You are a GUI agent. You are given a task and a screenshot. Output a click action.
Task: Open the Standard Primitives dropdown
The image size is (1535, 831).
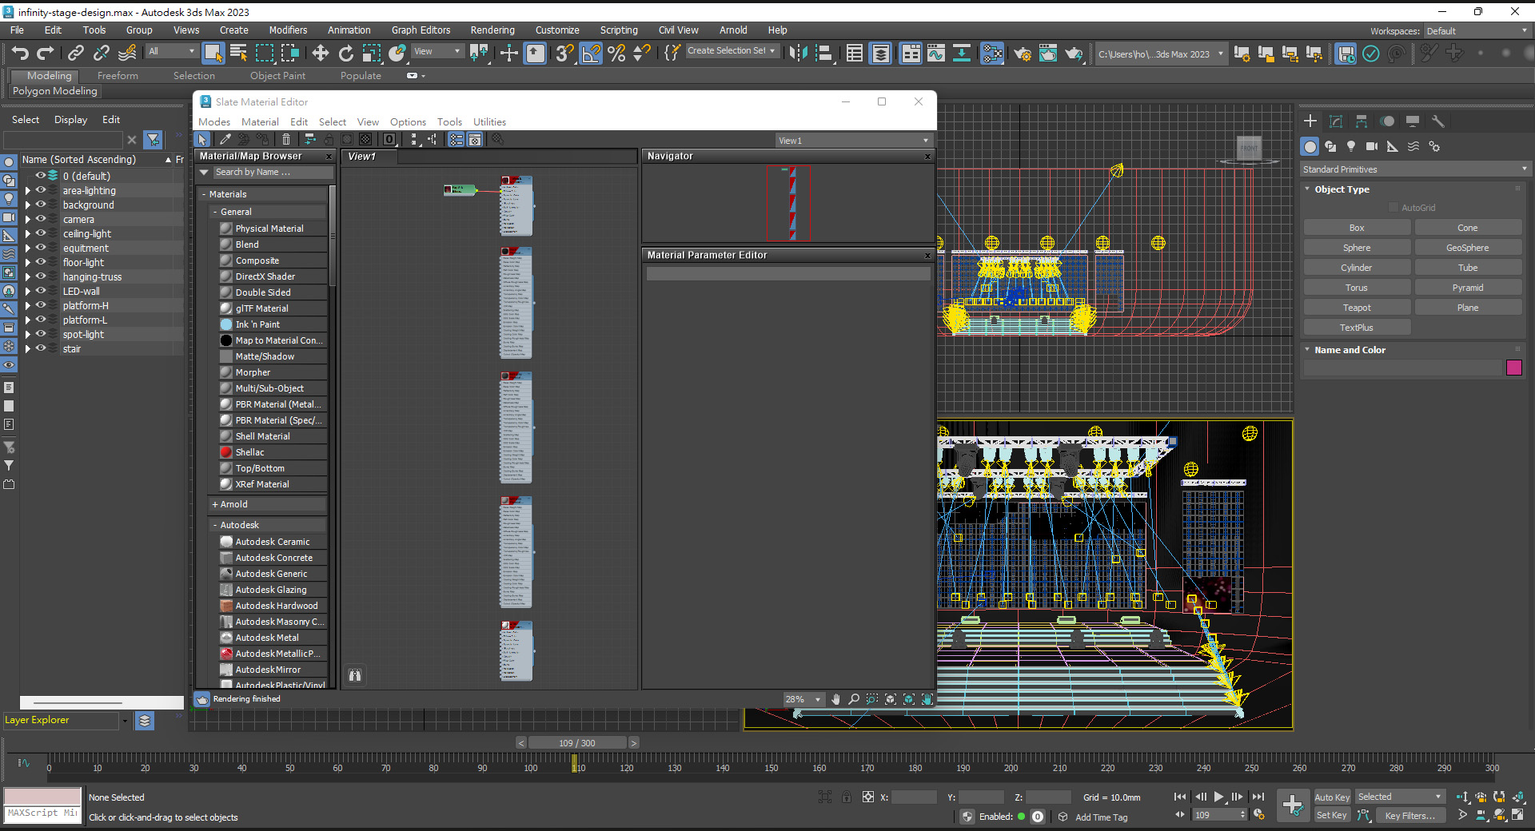1413,169
